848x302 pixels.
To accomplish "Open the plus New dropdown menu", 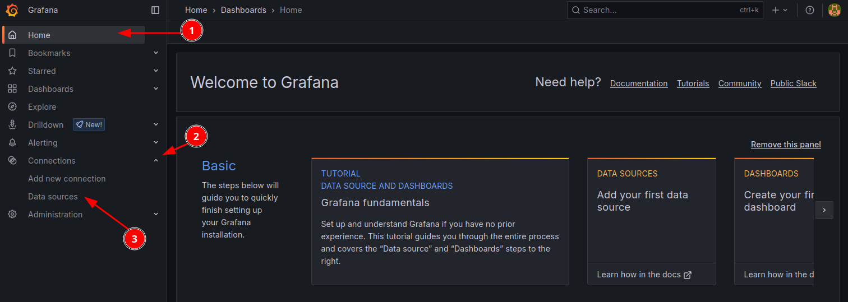I will pos(780,10).
